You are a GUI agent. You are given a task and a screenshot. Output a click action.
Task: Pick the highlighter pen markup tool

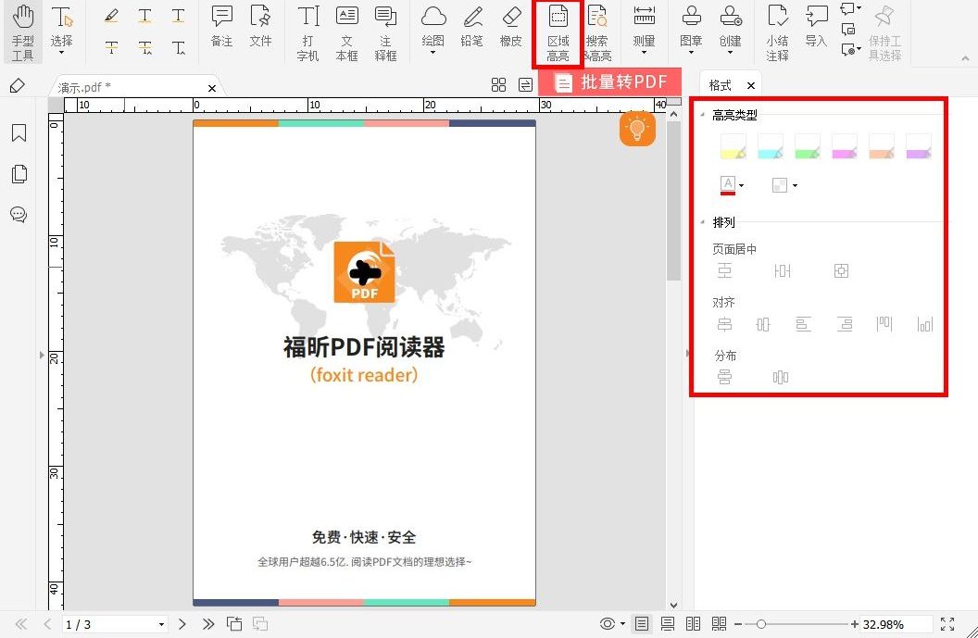coord(112,16)
